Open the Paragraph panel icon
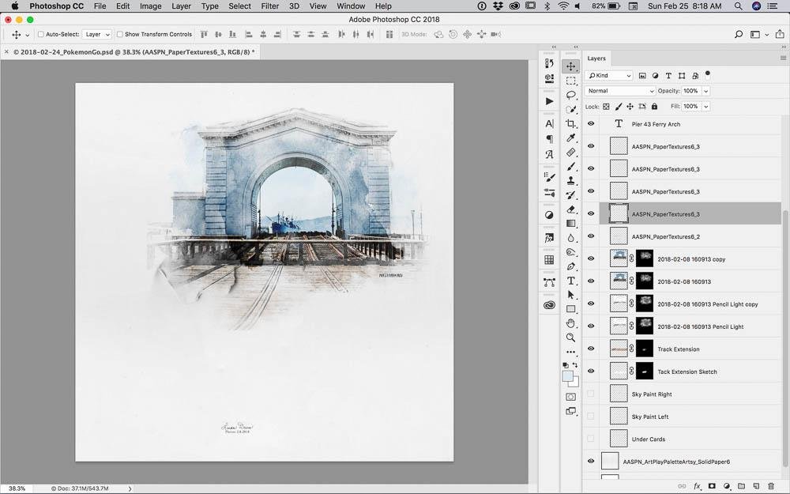 [549, 139]
